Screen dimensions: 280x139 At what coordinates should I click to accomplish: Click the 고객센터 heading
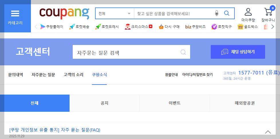[33, 52]
